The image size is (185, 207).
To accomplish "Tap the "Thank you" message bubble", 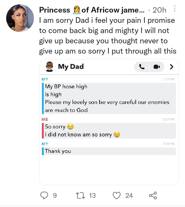I will [58, 151].
